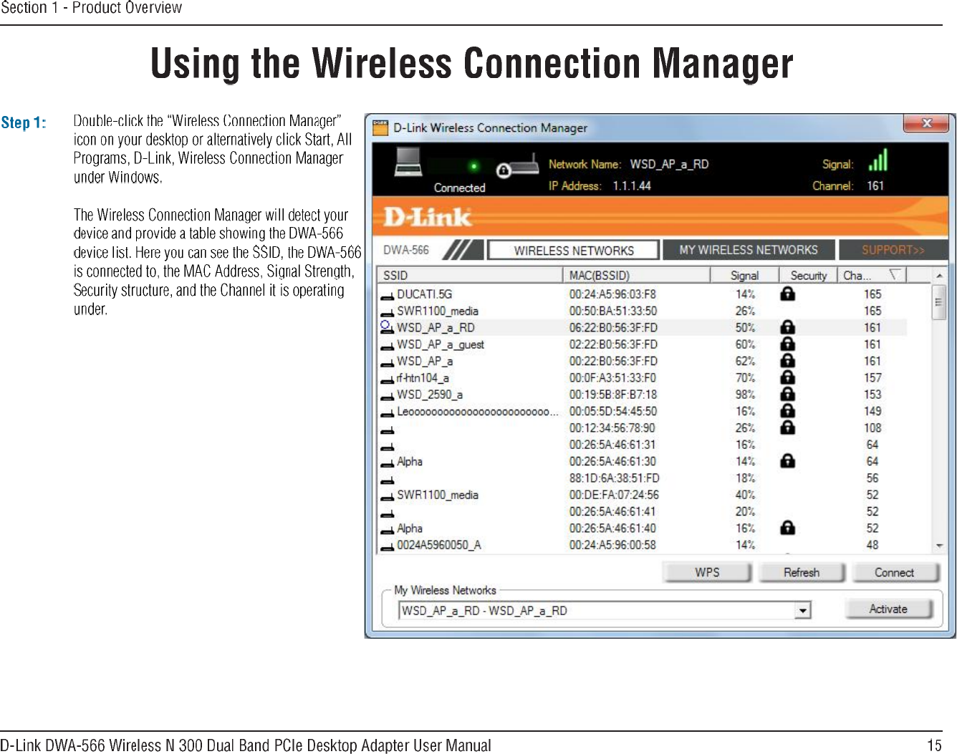This screenshot has height=754, width=957.
Task: Click adapter icon beside 0024A5960050_A
Action: point(387,547)
